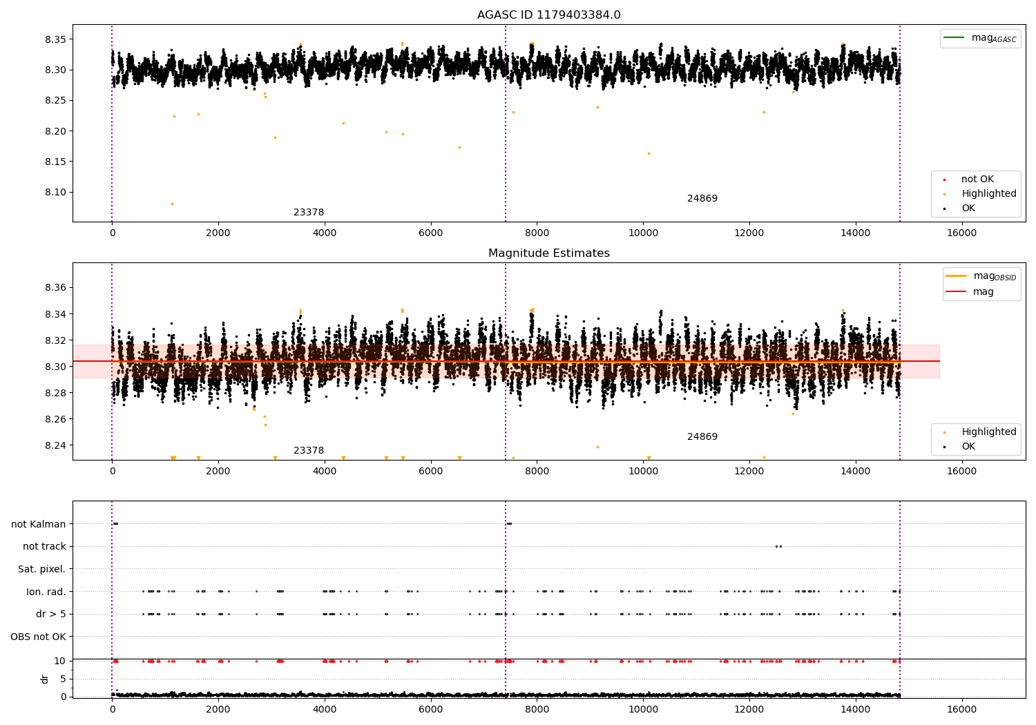Select the mag AGASC legend entry
The image size is (1036, 725).
click(980, 38)
